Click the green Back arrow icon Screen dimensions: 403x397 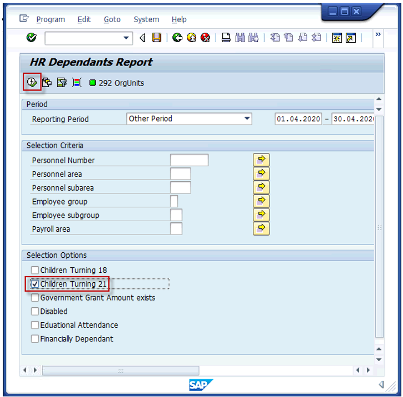pyautogui.click(x=177, y=38)
